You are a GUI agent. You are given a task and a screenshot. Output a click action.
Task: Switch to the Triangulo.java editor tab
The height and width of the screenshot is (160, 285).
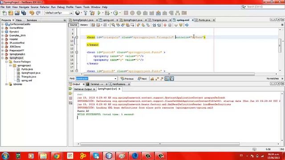point(159,20)
